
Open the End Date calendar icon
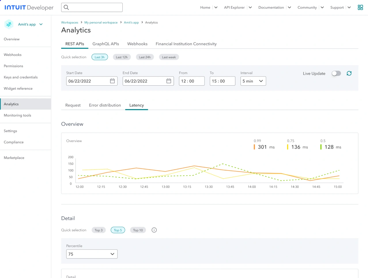pos(169,81)
